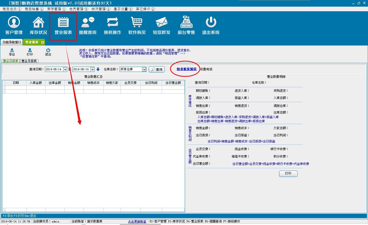Open the 库存管理 menu

pyautogui.click(x=56, y=9)
